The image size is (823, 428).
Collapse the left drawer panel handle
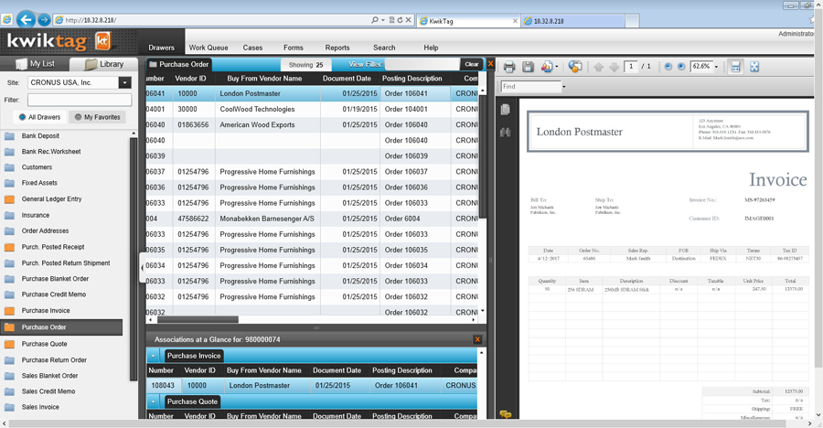[x=142, y=268]
